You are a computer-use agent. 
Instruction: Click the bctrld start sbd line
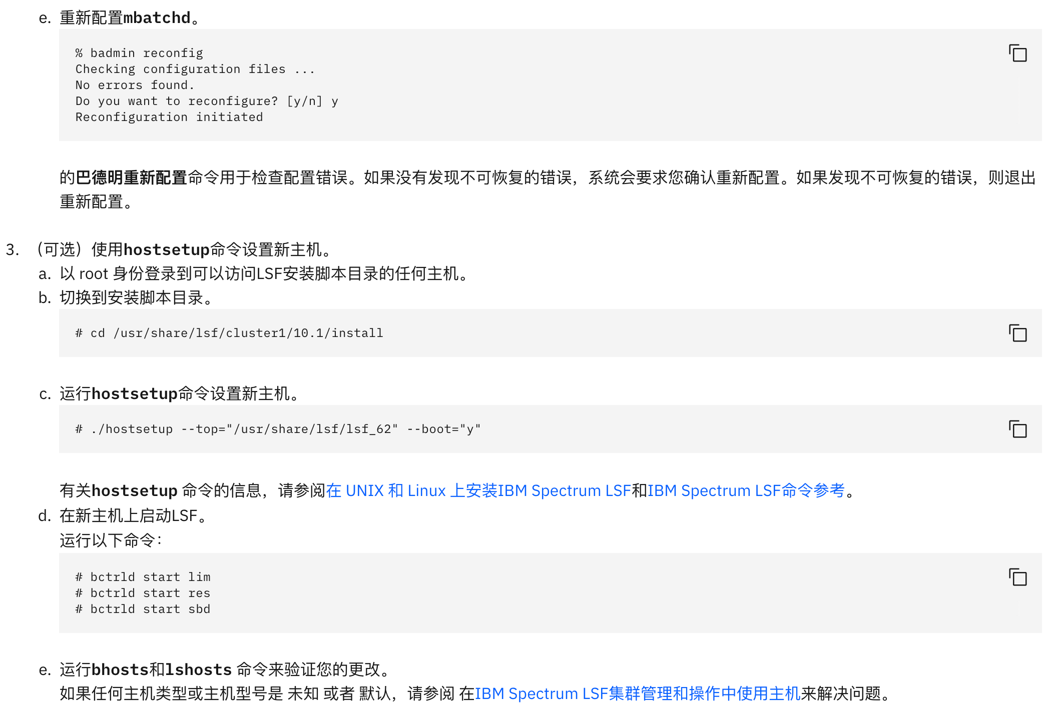(143, 609)
